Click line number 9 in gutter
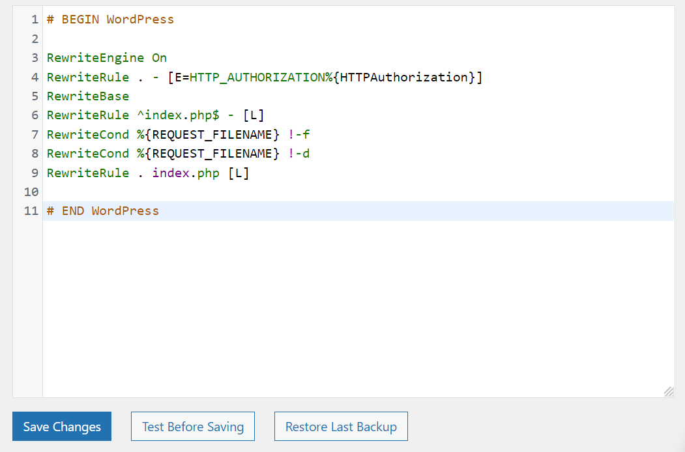The image size is (685, 452). click(35, 173)
